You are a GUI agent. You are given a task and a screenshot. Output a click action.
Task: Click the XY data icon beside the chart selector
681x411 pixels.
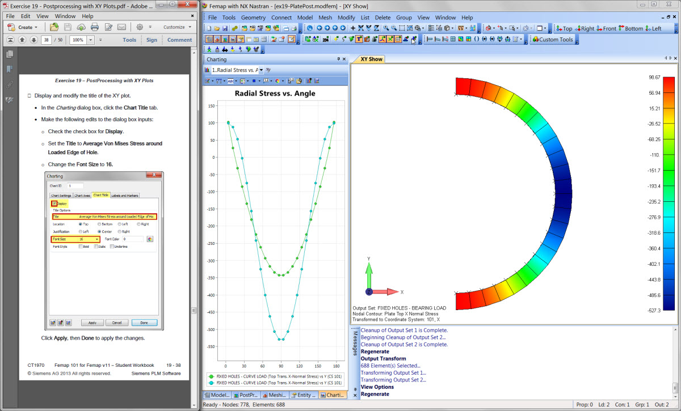point(268,70)
